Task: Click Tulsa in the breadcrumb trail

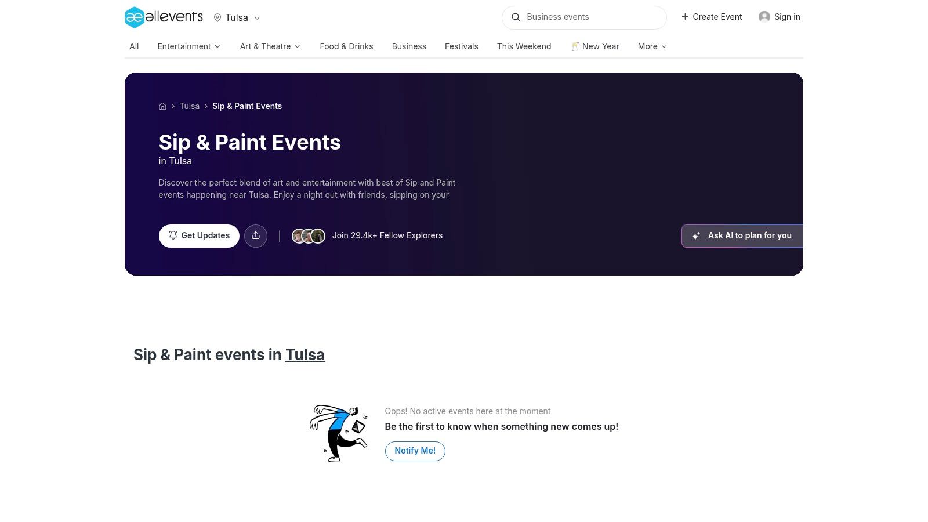Action: pos(189,106)
